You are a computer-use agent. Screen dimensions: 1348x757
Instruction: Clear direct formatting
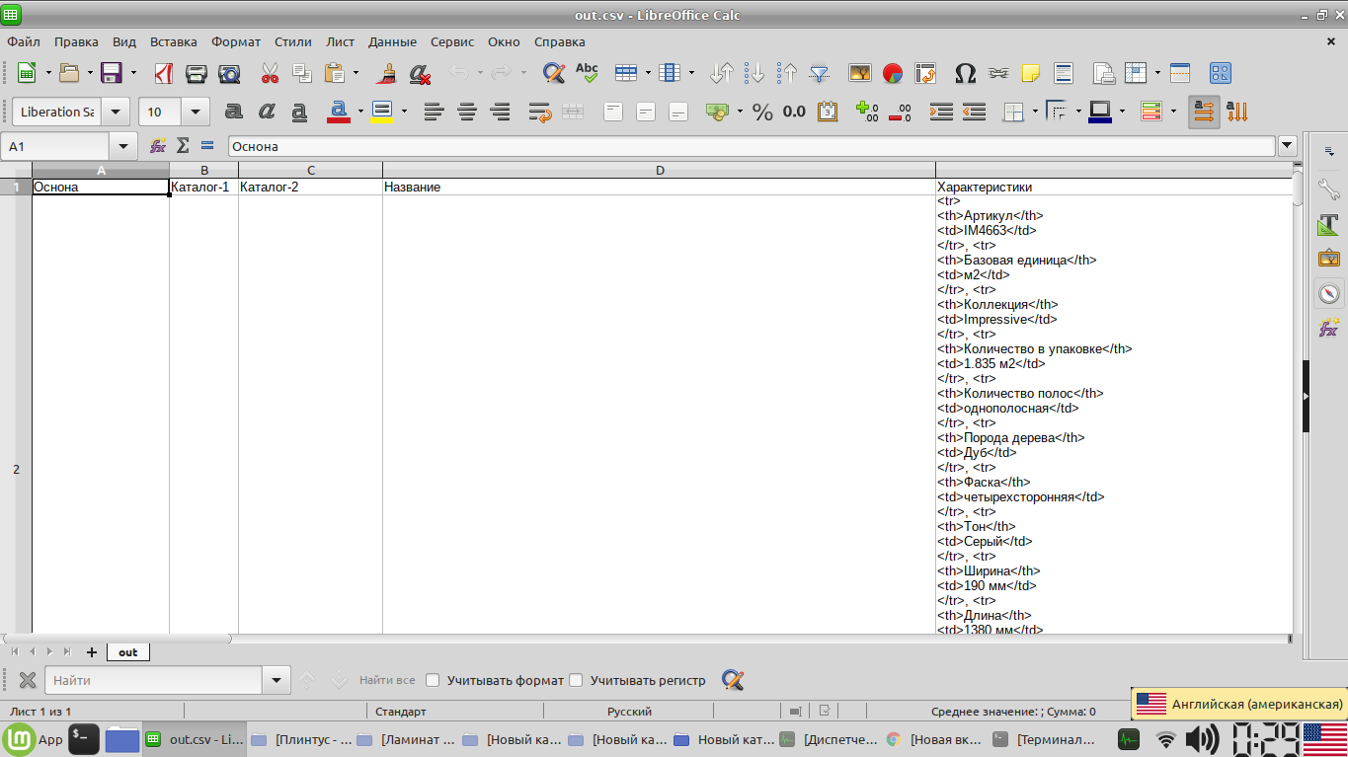pos(420,73)
